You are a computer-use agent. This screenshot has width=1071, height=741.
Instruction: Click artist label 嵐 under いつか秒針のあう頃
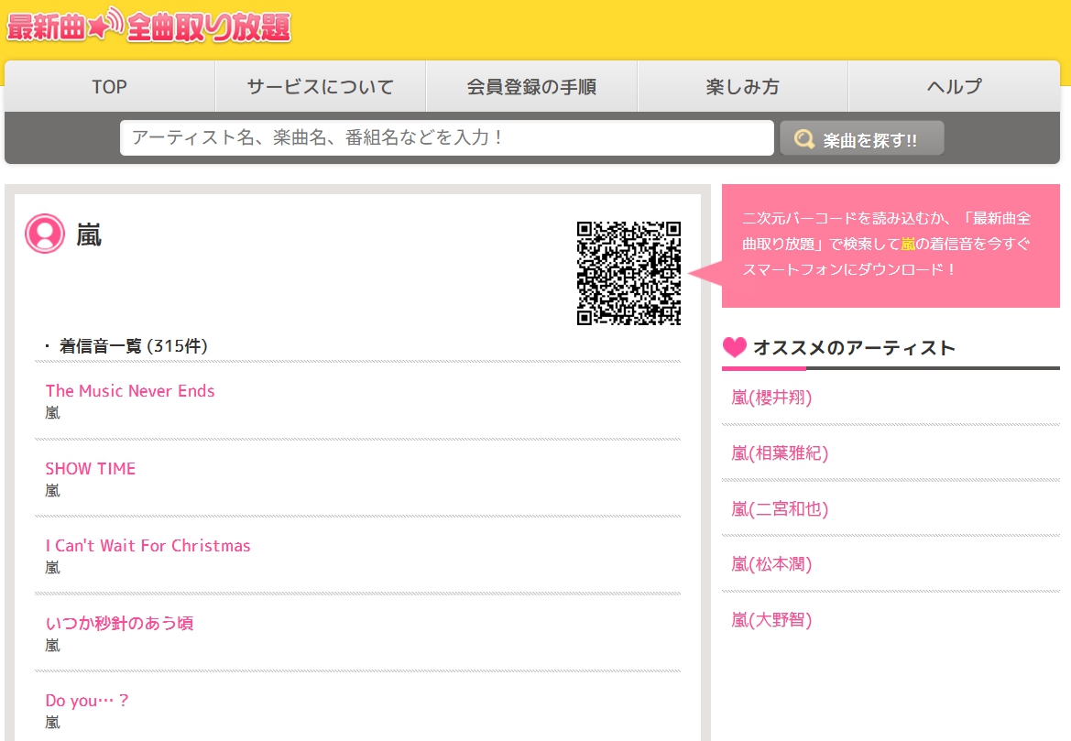pos(52,646)
